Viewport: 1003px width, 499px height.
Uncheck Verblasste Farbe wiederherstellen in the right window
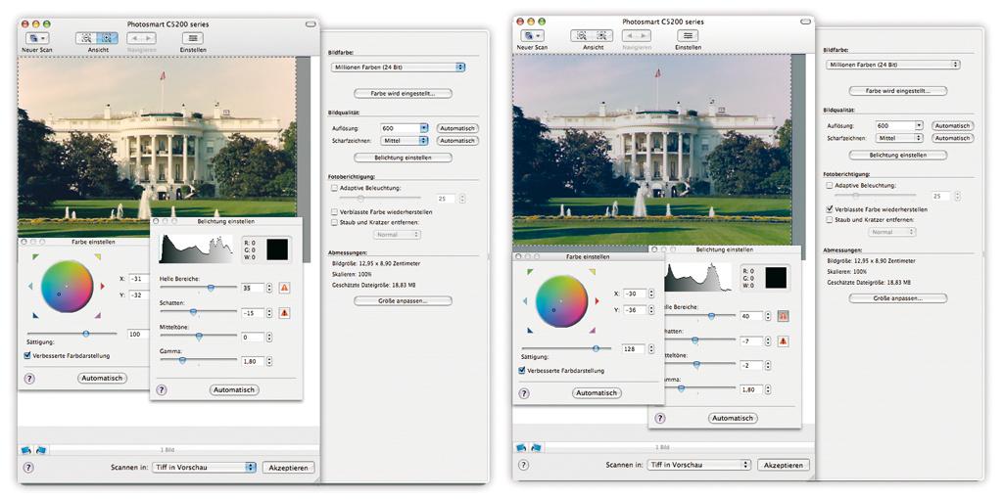[830, 209]
